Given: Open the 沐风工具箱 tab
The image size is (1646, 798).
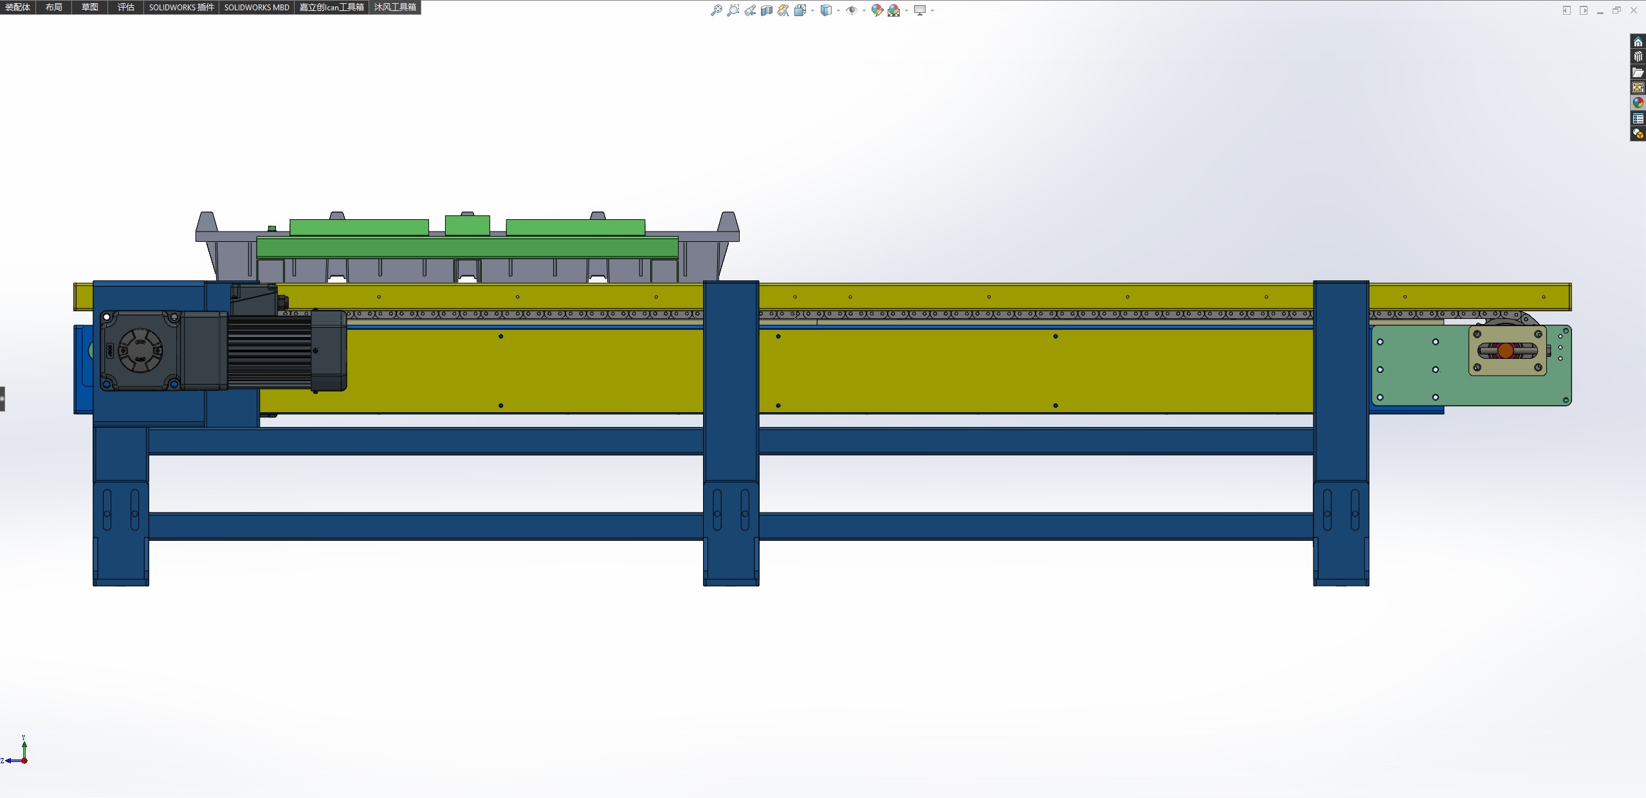Looking at the screenshot, I should [x=395, y=7].
